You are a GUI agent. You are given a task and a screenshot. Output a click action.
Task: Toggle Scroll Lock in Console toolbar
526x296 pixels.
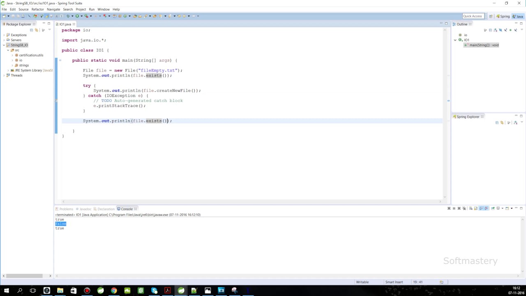coord(476,208)
